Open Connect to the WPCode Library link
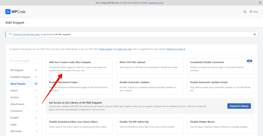 pyautogui.click(x=27, y=34)
